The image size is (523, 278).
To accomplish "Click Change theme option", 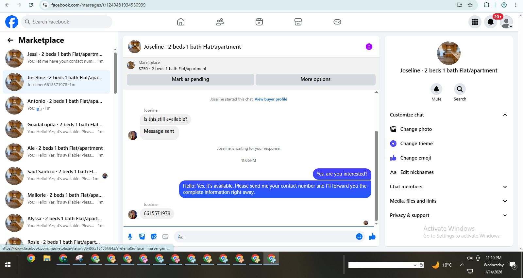I will tap(448, 144).
